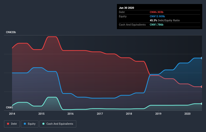
Task: Click the CN¥20b y-axis label
Action: click(11, 32)
